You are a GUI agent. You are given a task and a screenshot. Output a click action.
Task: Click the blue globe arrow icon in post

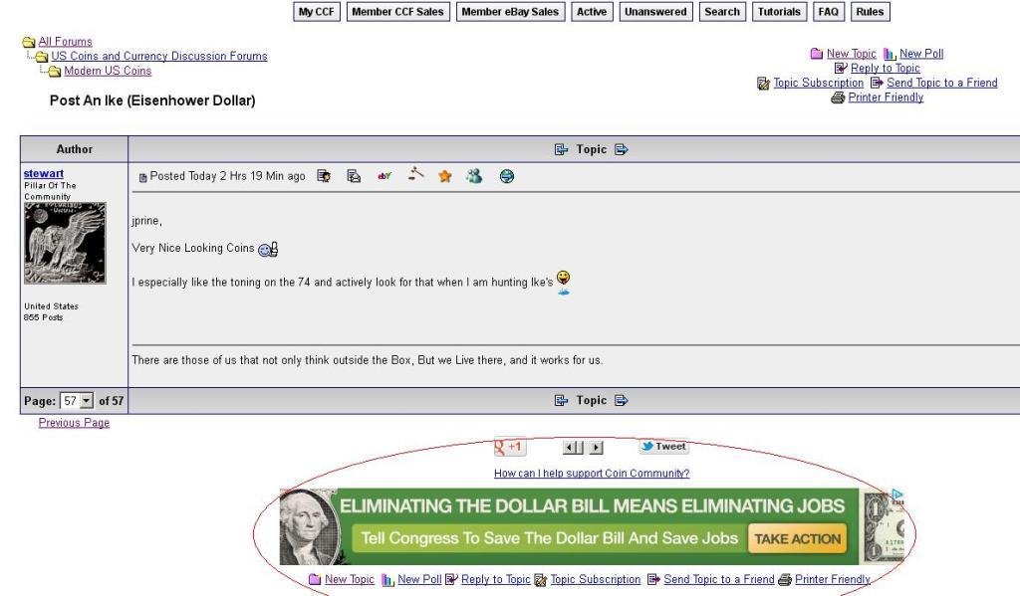(507, 176)
